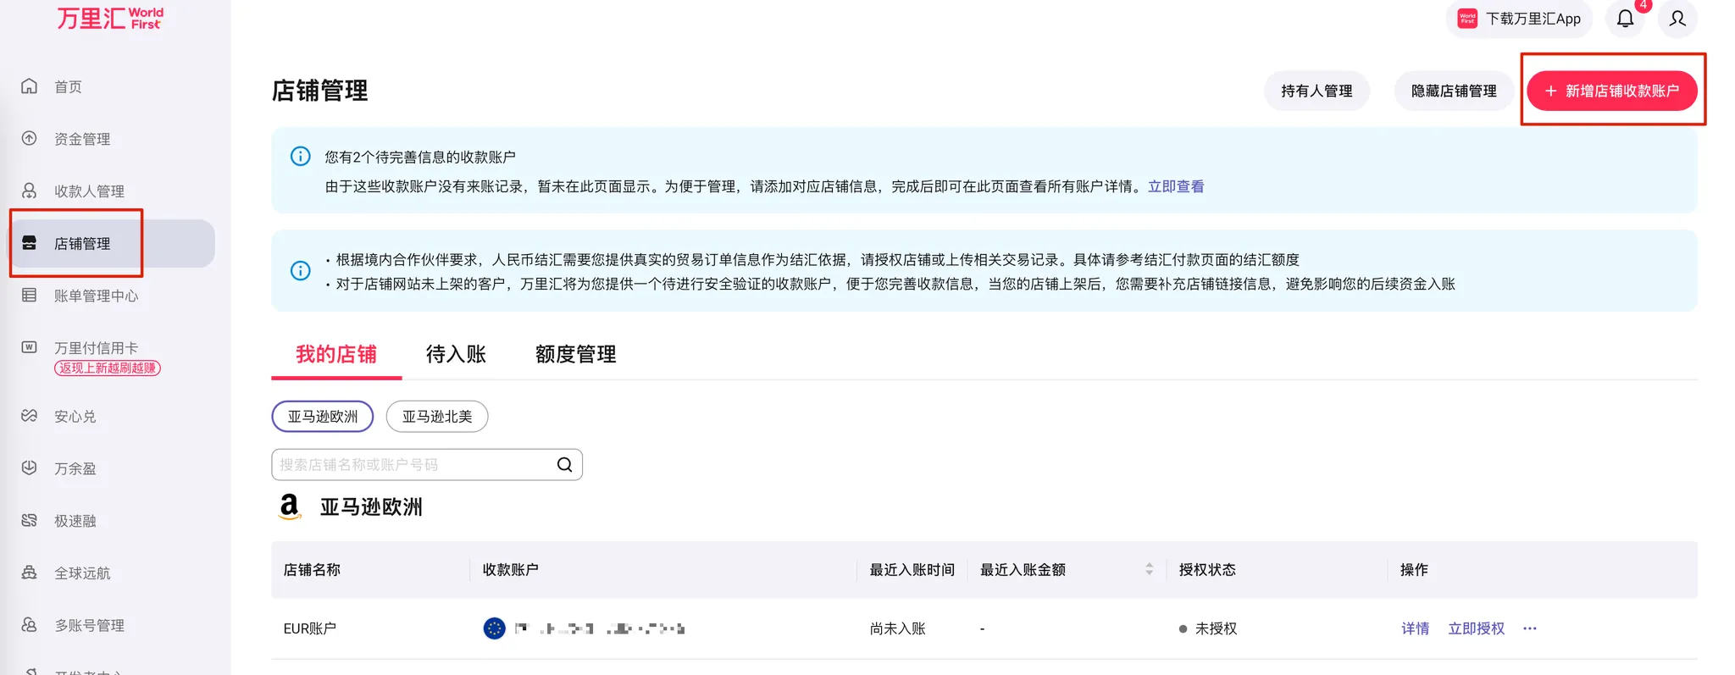1735x675 pixels.
Task: Open 账单管理中心 in the sidebar
Action: [96, 296]
